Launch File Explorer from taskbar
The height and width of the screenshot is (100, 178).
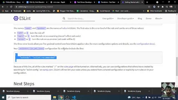click(x=55, y=97)
